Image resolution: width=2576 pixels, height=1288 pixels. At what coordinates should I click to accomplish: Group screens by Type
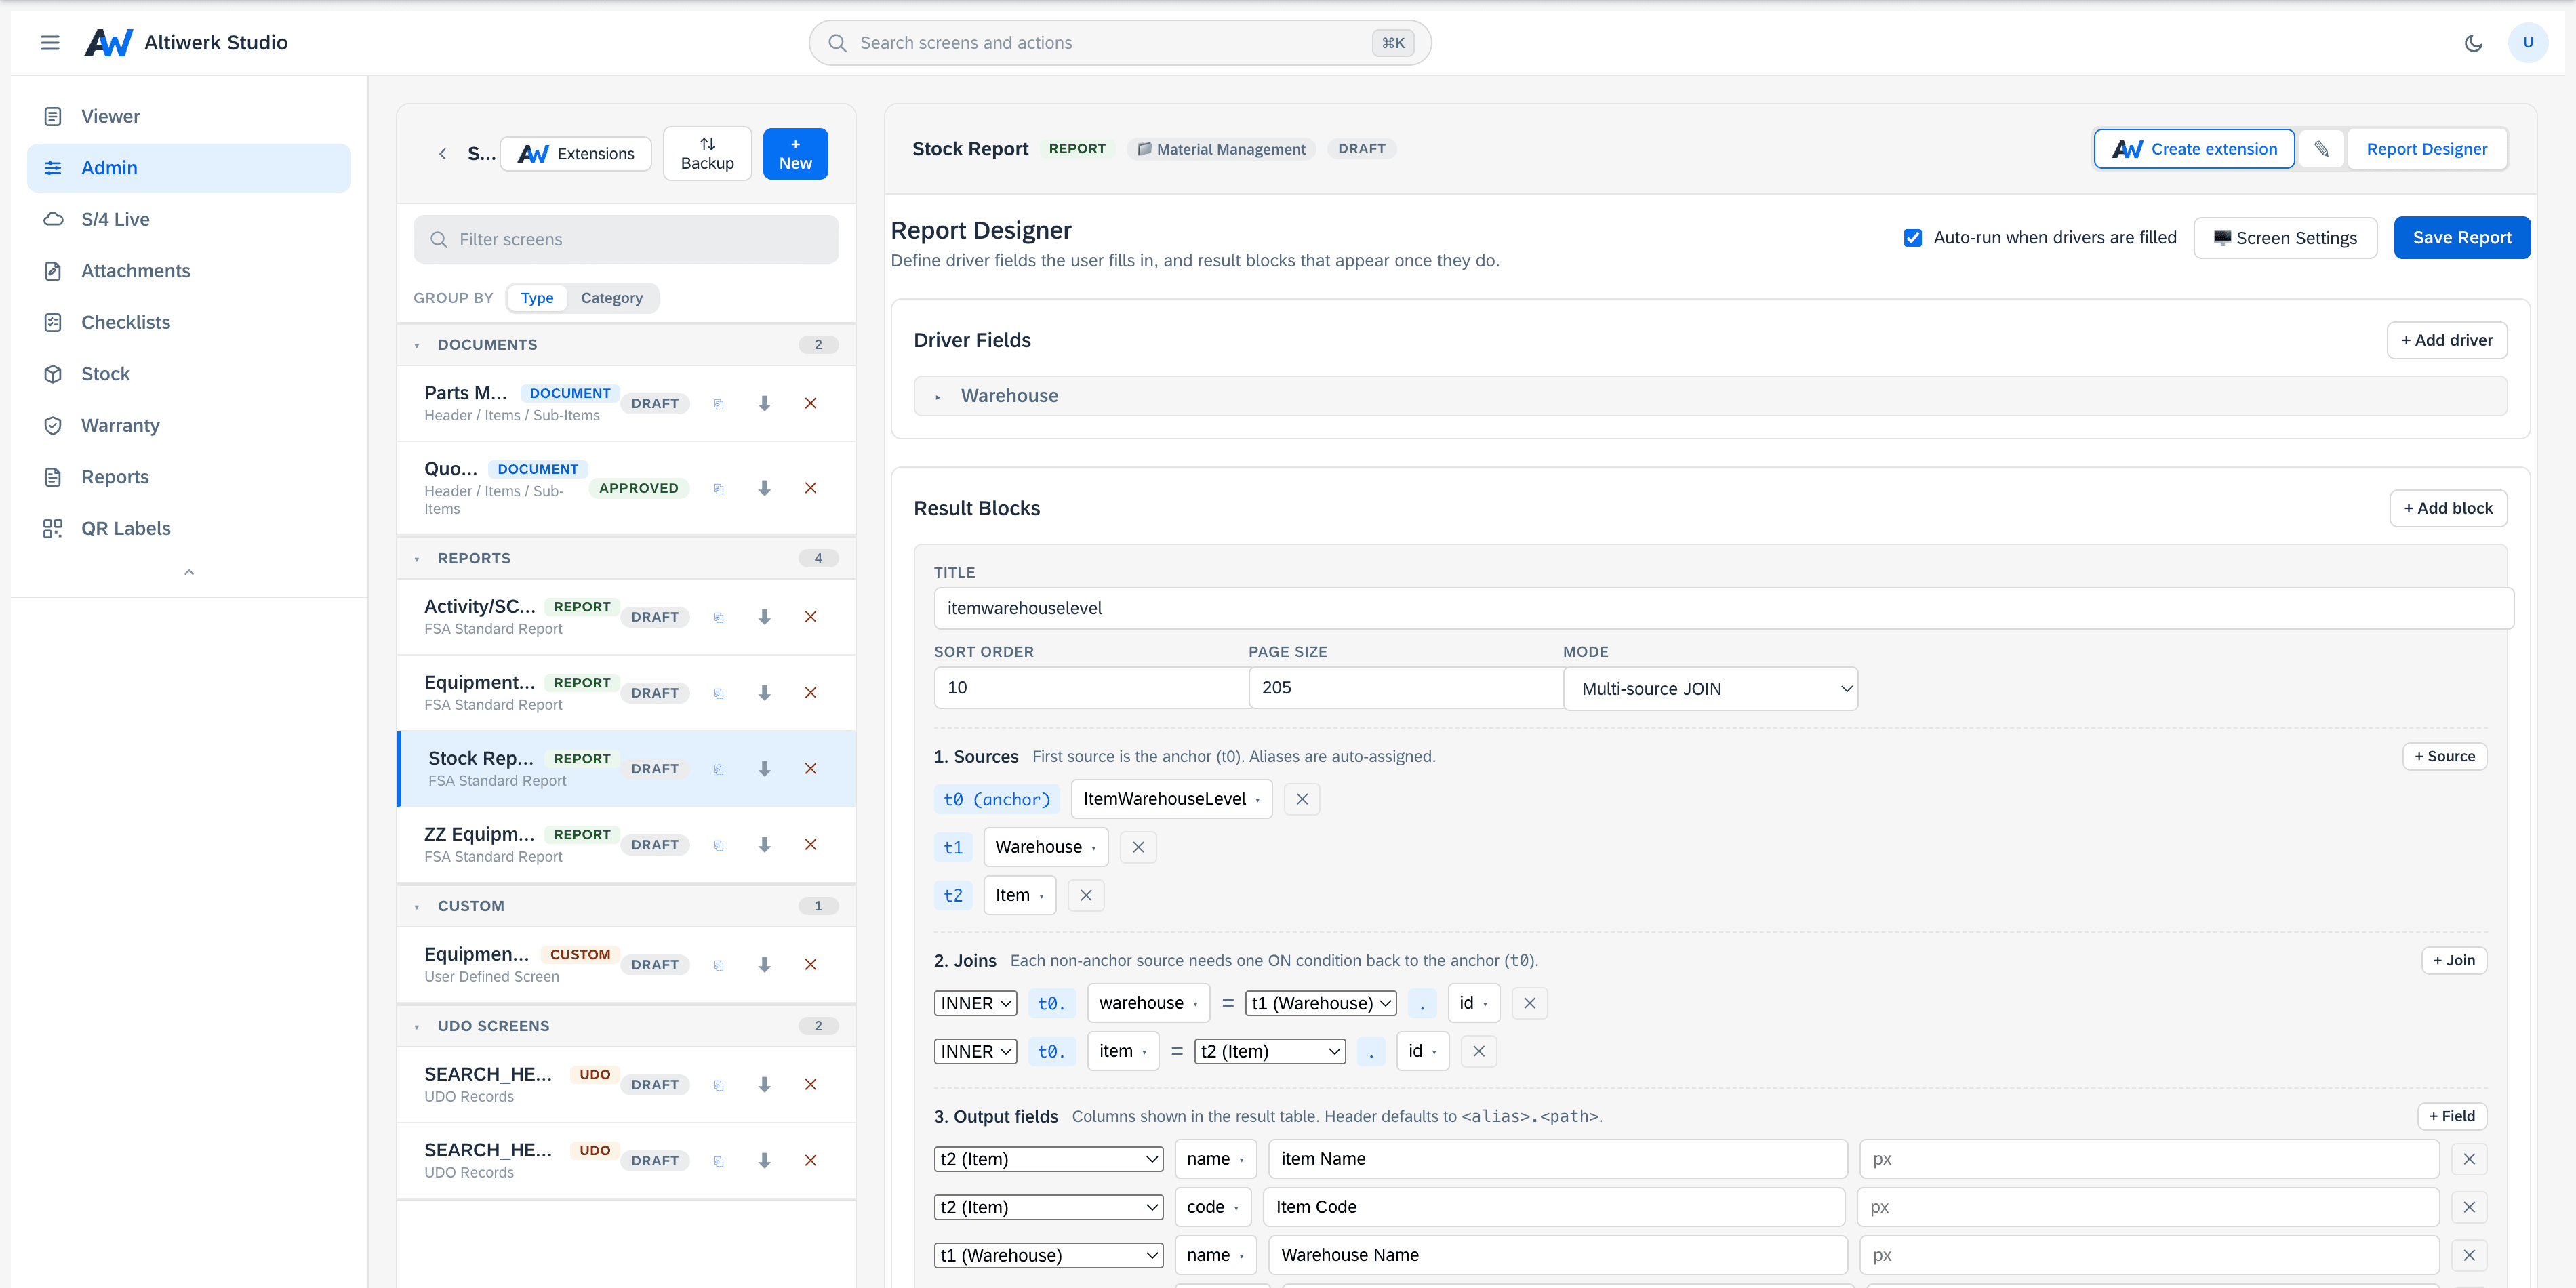tap(537, 298)
